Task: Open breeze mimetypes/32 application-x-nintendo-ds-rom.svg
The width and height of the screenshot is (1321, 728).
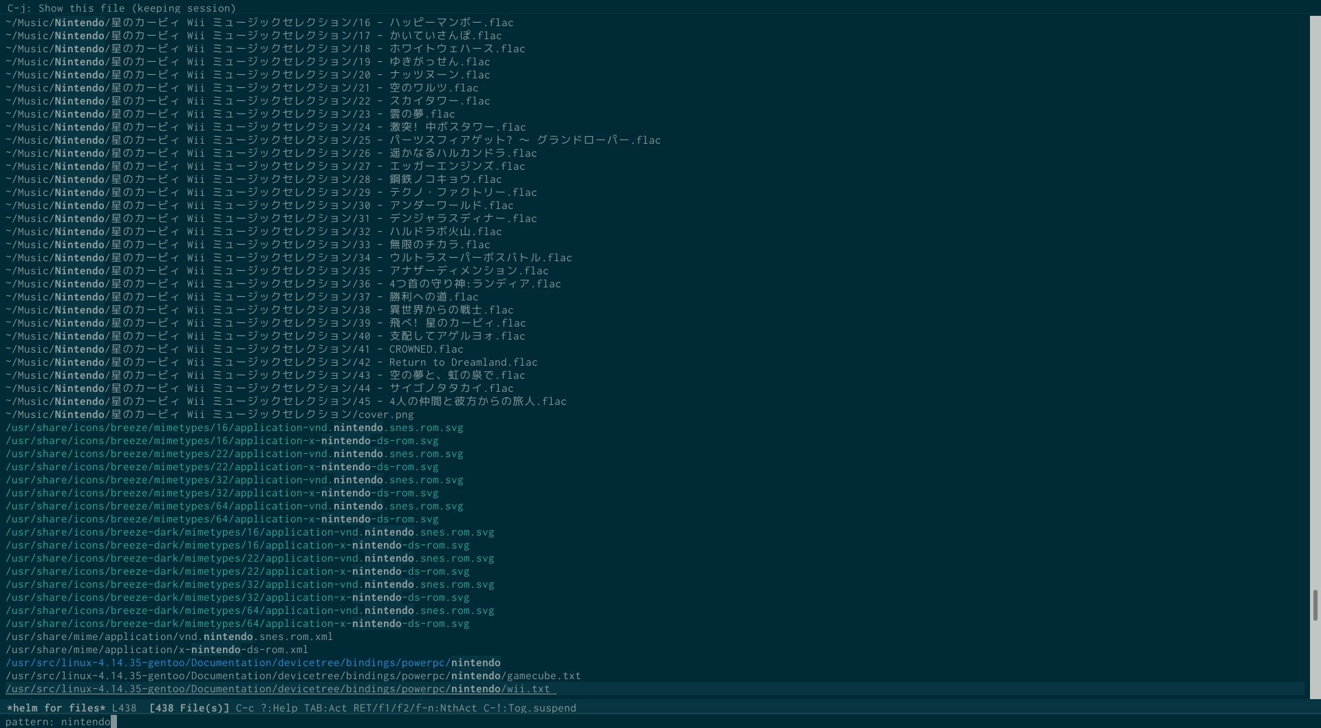Action: (222, 493)
